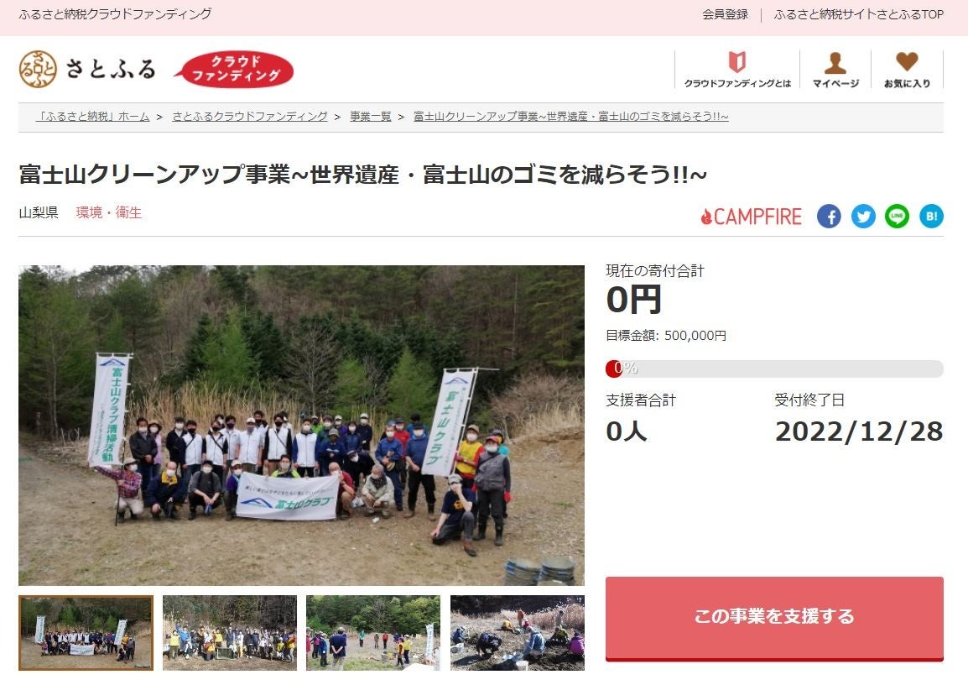Click the red クラウドファンディング badge
Screen dimensions: 968x685
coord(234,69)
